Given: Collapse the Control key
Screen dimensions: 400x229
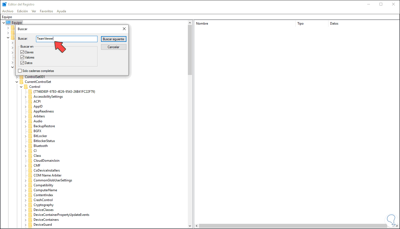Looking at the screenshot, I should [x=21, y=87].
